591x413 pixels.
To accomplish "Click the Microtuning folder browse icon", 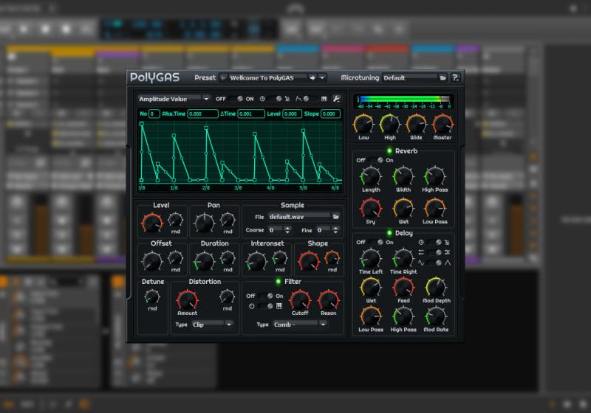I will click(x=443, y=77).
